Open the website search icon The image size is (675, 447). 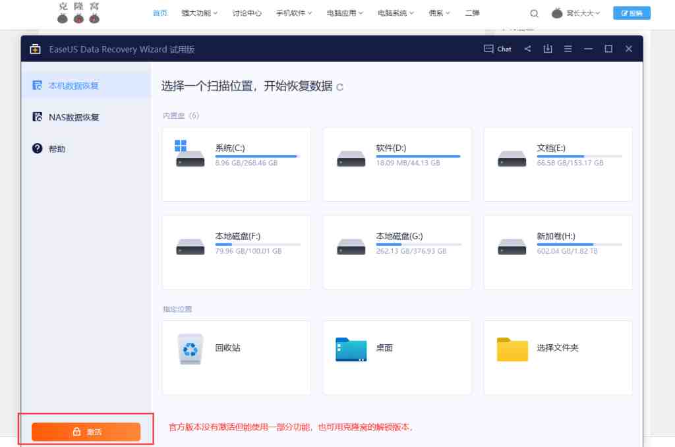tap(534, 13)
